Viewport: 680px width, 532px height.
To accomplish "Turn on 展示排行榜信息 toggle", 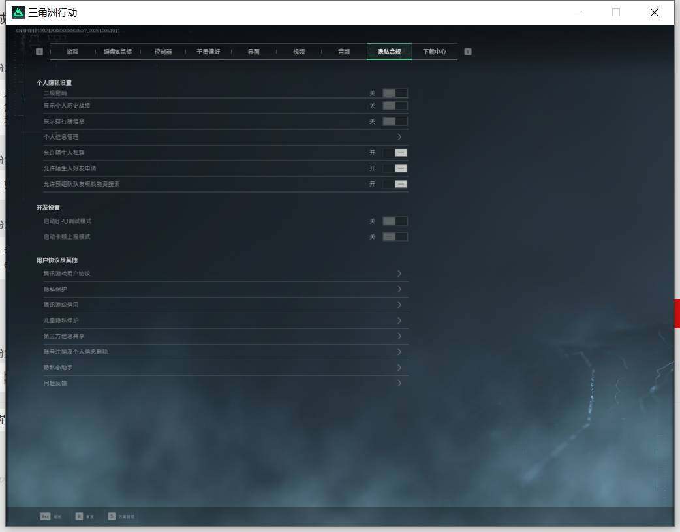I will coord(395,121).
